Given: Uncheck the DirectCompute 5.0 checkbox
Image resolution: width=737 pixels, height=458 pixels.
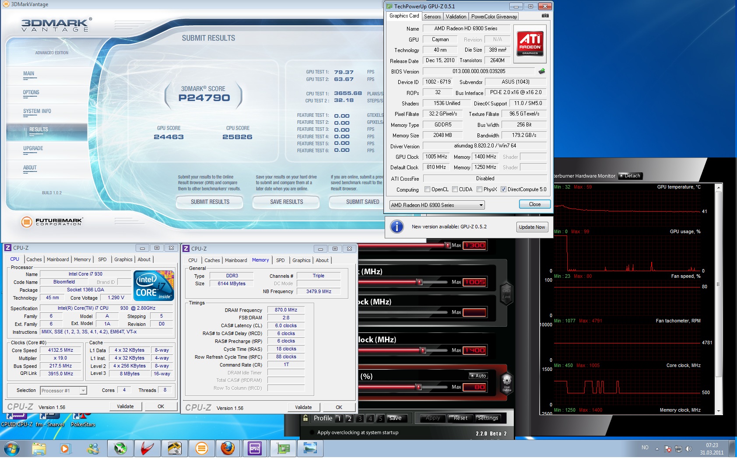Looking at the screenshot, I should coord(504,189).
